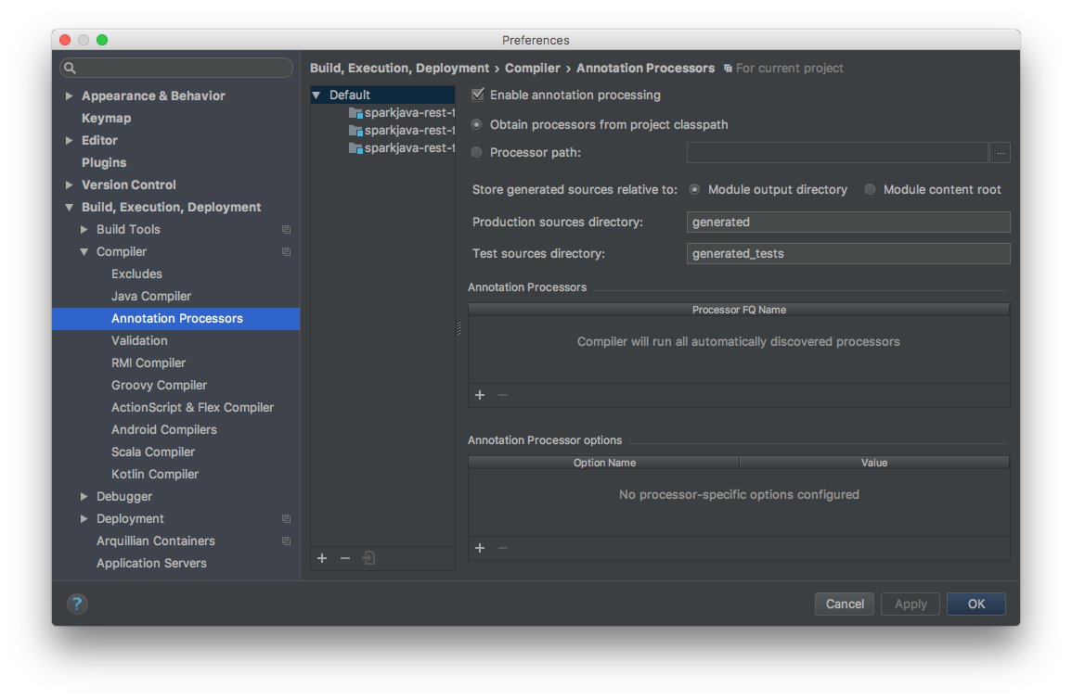Click the For current project icon in the breadcrumb
The width and height of the screenshot is (1072, 700).
(x=728, y=69)
